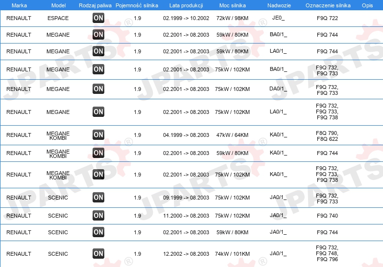Click engine codes F8Q 790, F8Q 622
Screen dimensions: 383x267
click(x=327, y=136)
